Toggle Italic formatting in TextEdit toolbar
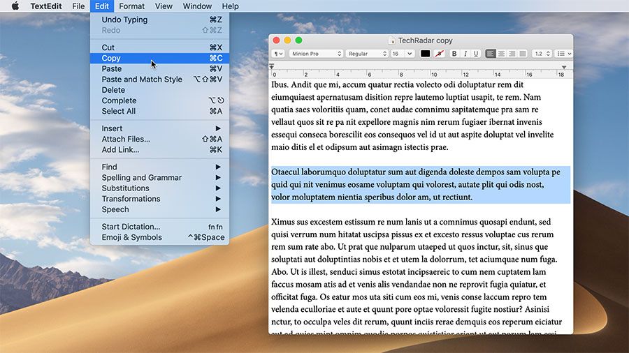 (465, 54)
